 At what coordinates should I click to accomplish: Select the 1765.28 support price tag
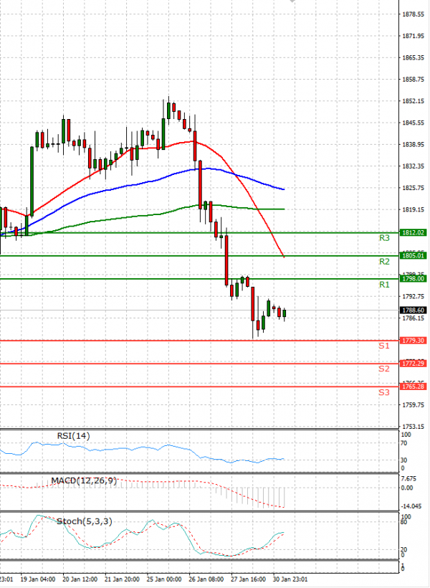coord(413,387)
